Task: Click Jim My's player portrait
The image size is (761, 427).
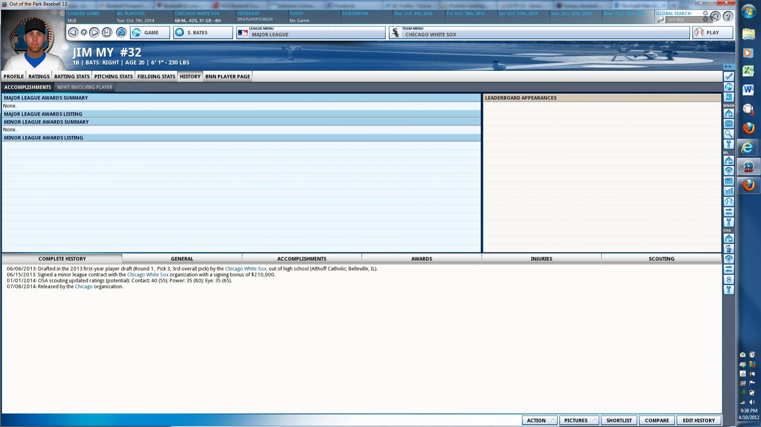Action: coord(34,43)
